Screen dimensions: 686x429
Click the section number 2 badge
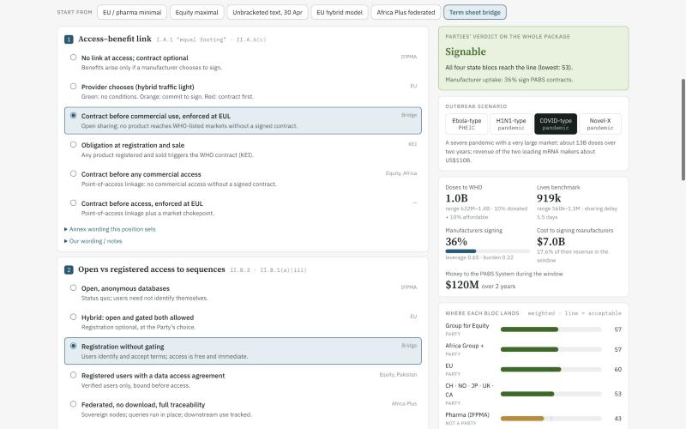[69, 269]
